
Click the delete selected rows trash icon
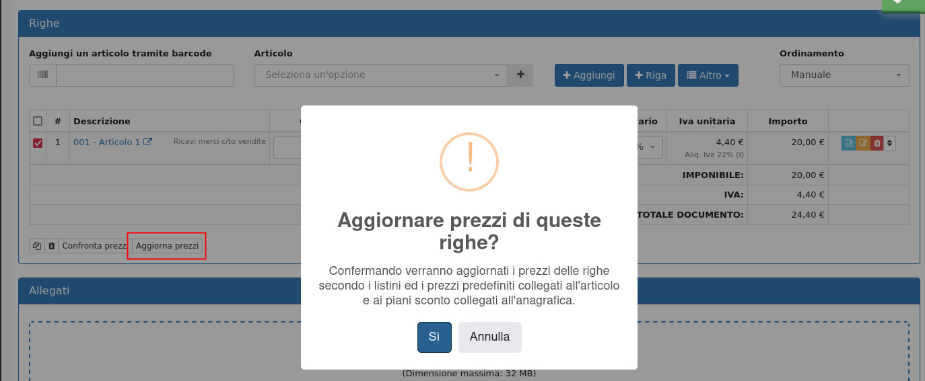(52, 246)
